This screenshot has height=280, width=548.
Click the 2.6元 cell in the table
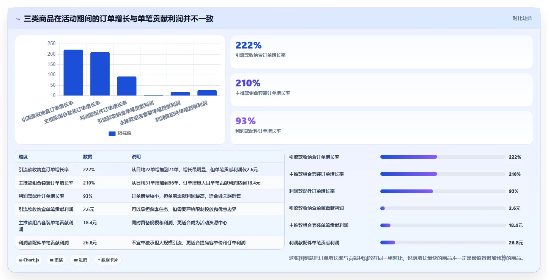(89, 210)
